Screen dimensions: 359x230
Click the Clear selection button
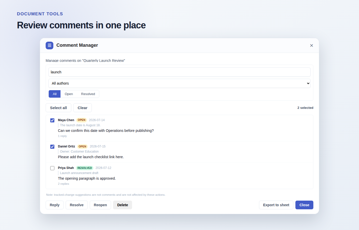pyautogui.click(x=83, y=108)
